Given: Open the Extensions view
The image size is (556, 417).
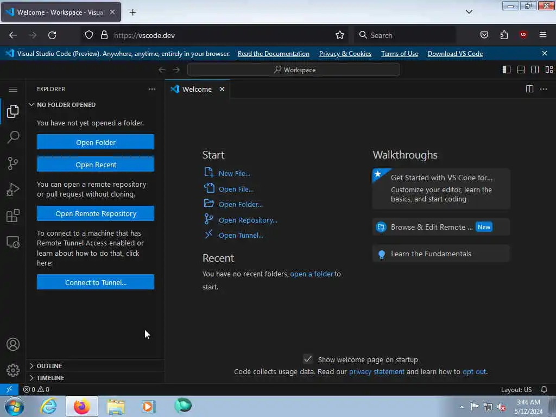Looking at the screenshot, I should pos(13,216).
